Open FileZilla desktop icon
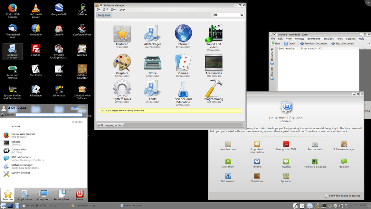 click(36, 50)
